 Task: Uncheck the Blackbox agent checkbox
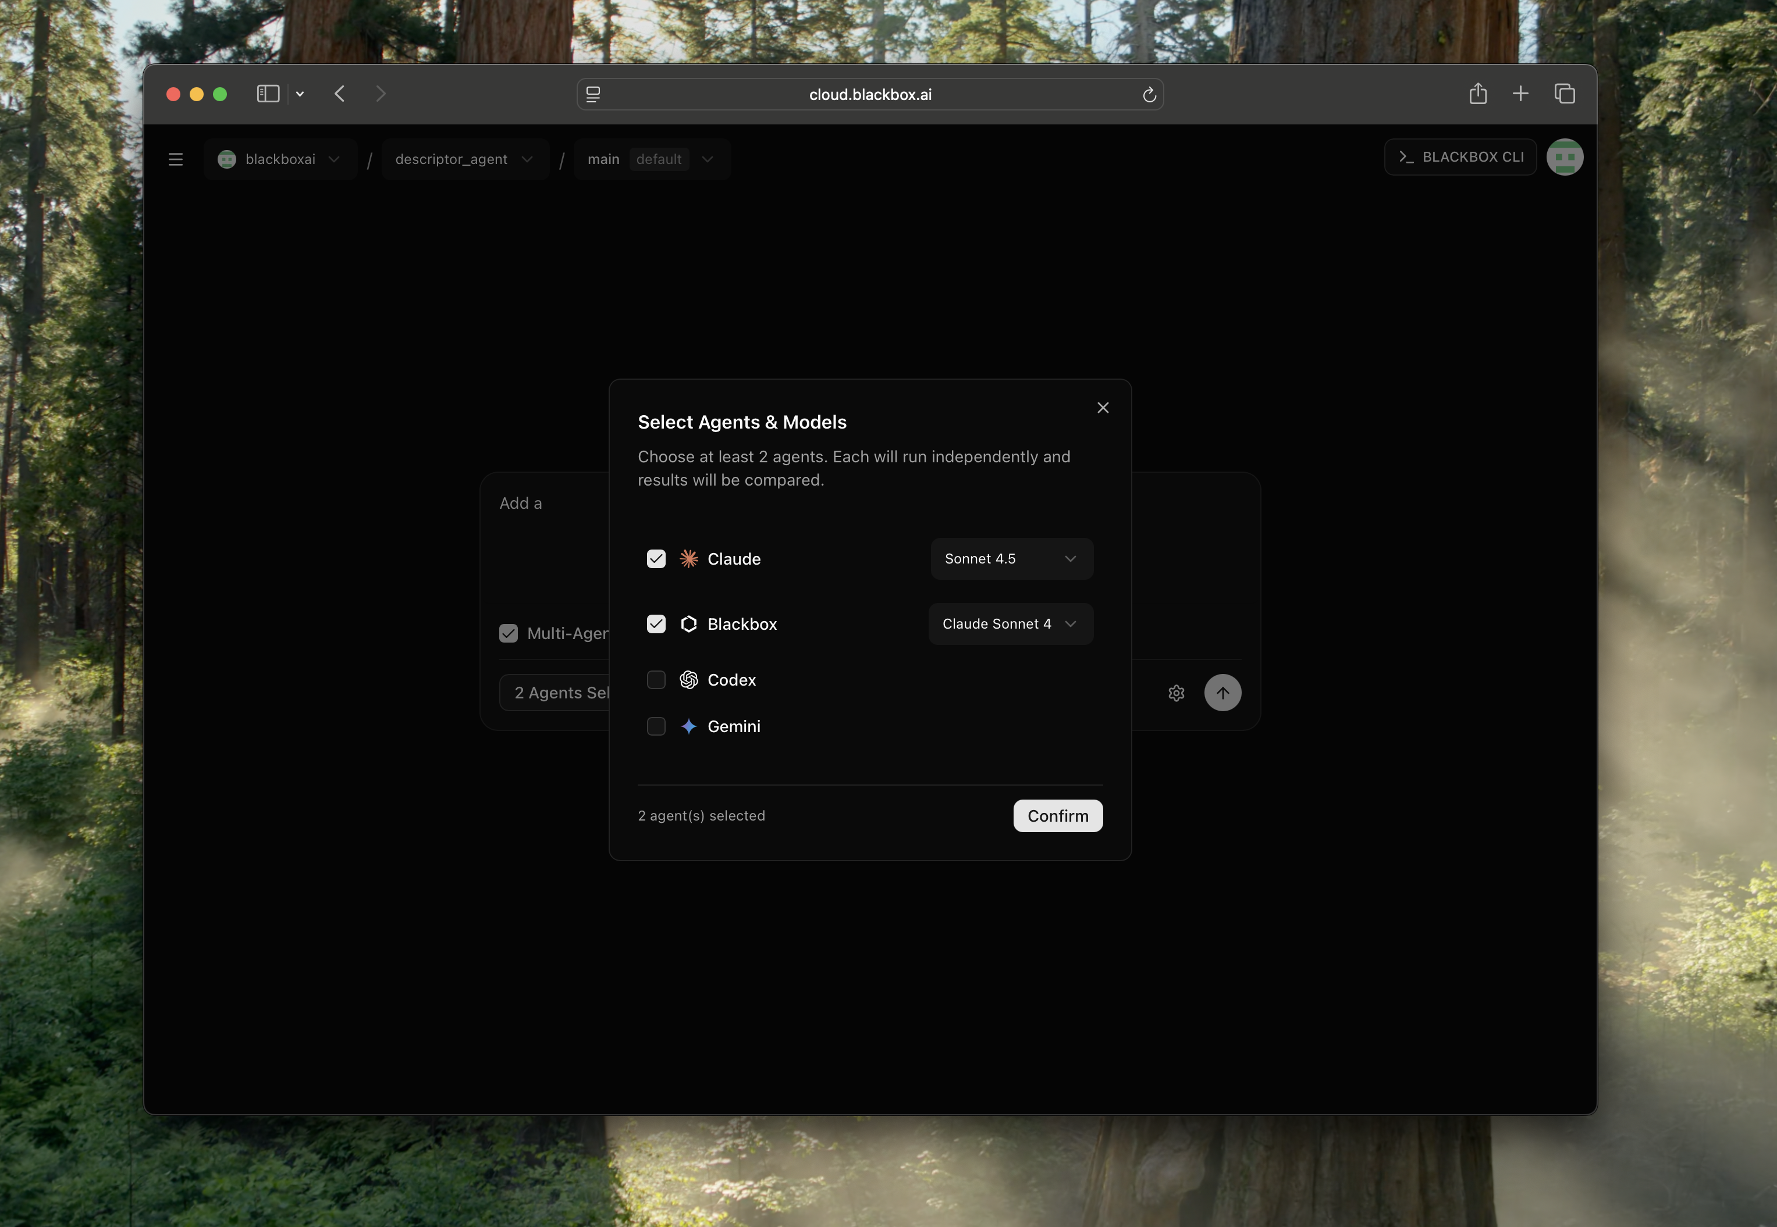(655, 623)
